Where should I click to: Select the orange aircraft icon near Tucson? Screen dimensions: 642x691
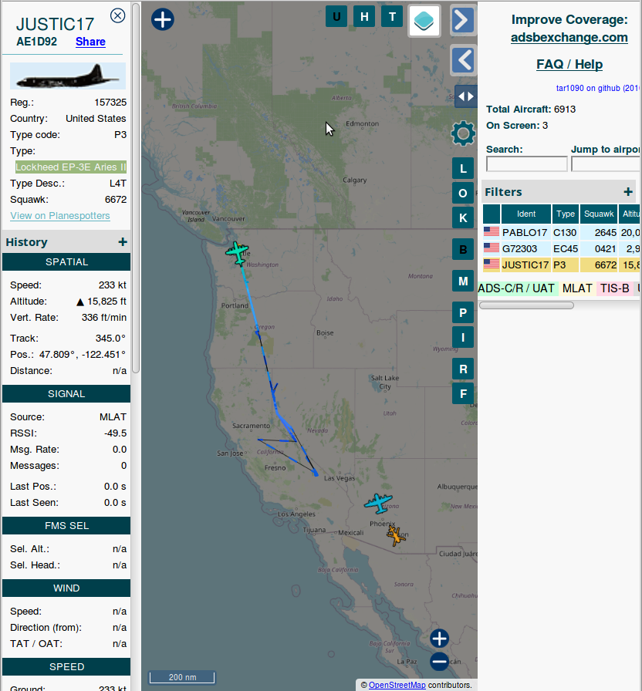click(x=396, y=535)
